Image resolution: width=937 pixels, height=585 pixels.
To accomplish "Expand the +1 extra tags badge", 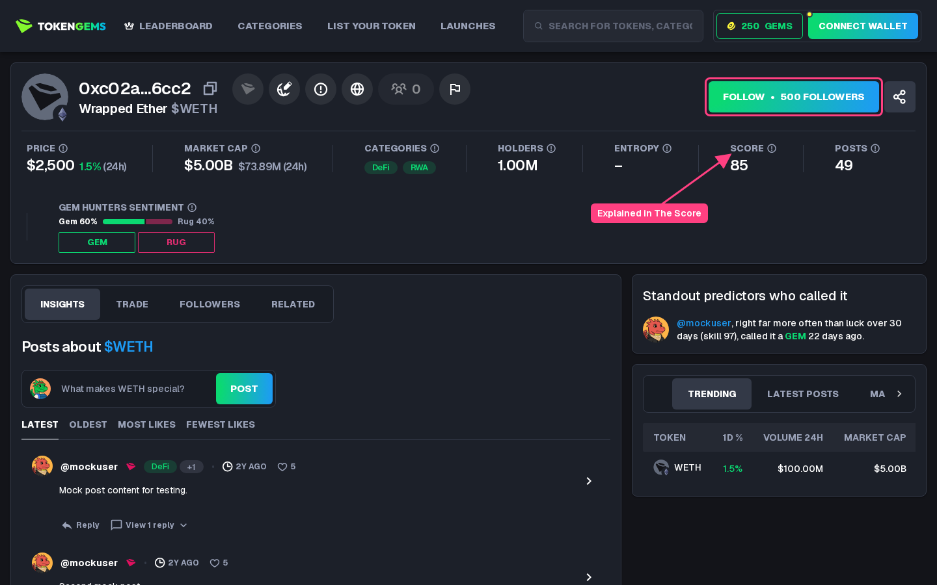I will point(191,467).
